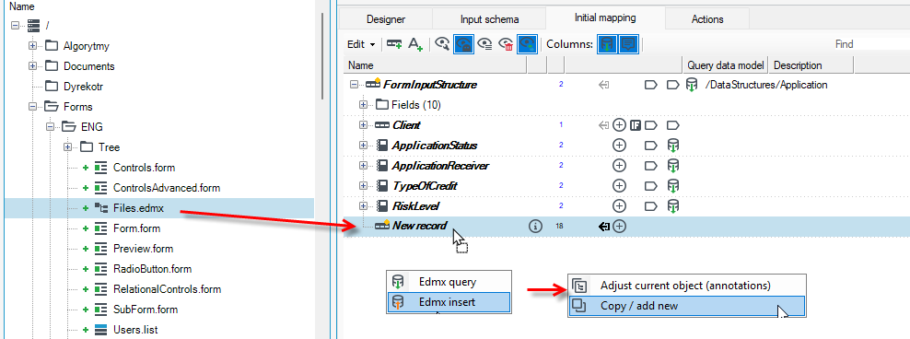
Task: Toggle the eye with green arrow button
Action: tap(528, 44)
